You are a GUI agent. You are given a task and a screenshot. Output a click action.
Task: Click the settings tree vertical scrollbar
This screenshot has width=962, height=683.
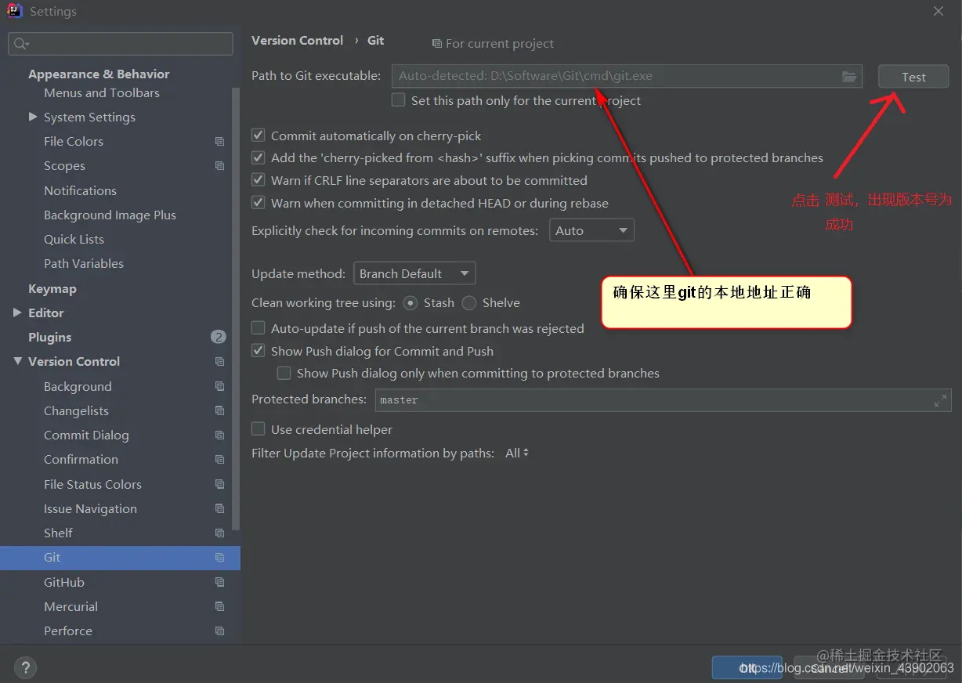coord(236,309)
